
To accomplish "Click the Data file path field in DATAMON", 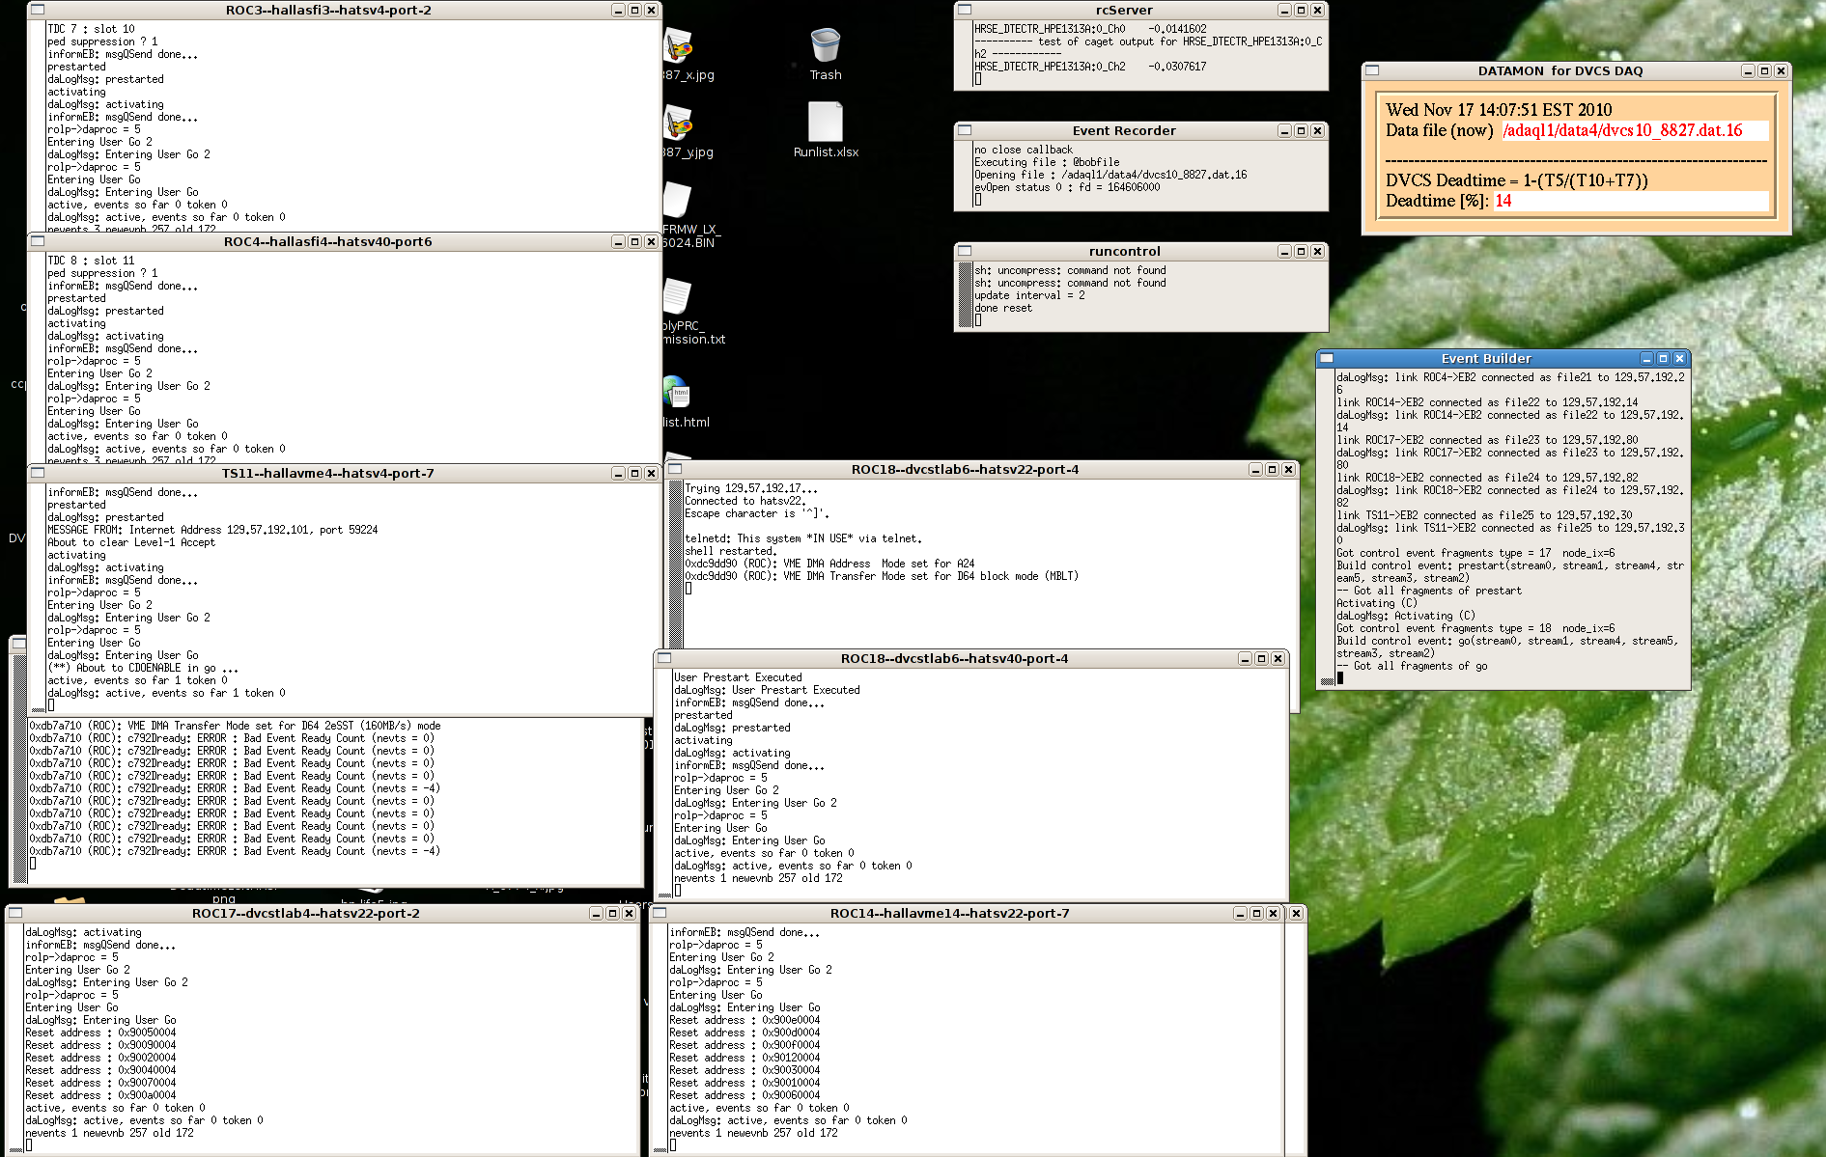I will 1635,130.
